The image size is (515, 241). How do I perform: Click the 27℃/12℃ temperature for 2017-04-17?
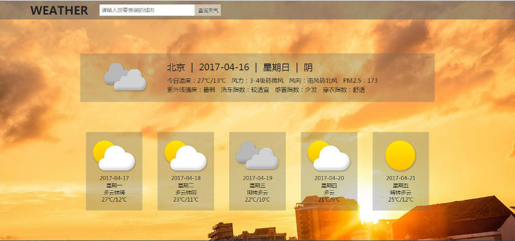[114, 200]
